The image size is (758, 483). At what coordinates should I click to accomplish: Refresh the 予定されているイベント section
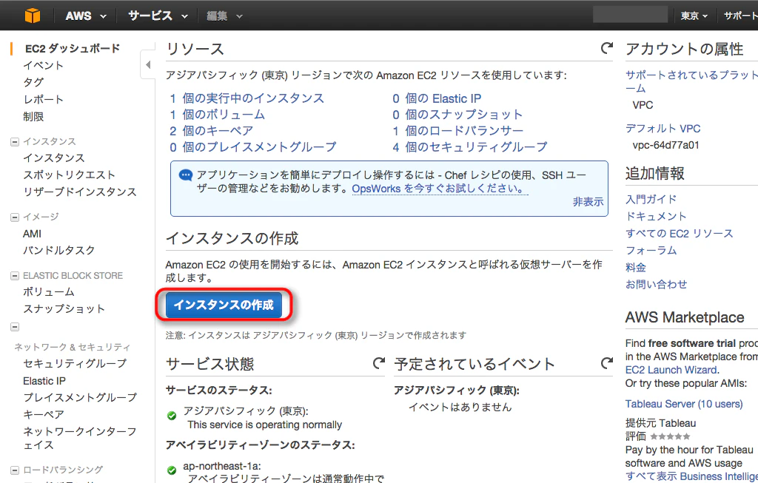pyautogui.click(x=606, y=363)
